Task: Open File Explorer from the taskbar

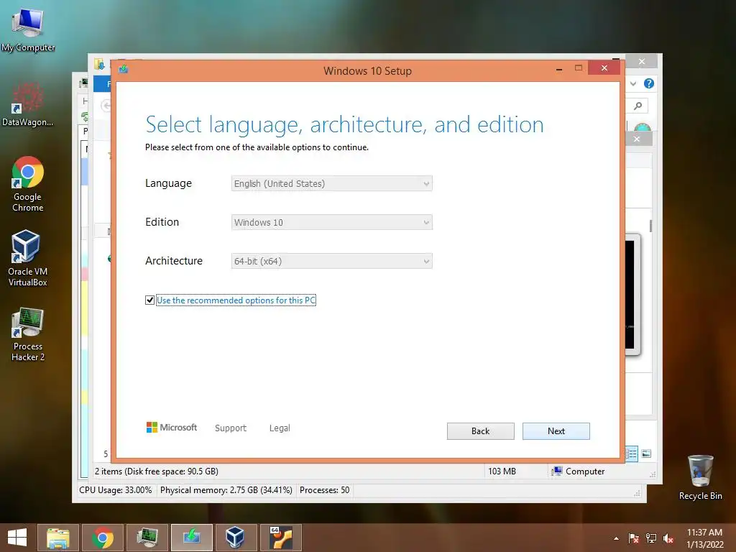Action: (x=57, y=538)
